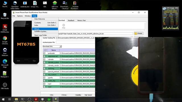
Task: Open scrcpy desktop shortcut
Action: click(x=35, y=4)
